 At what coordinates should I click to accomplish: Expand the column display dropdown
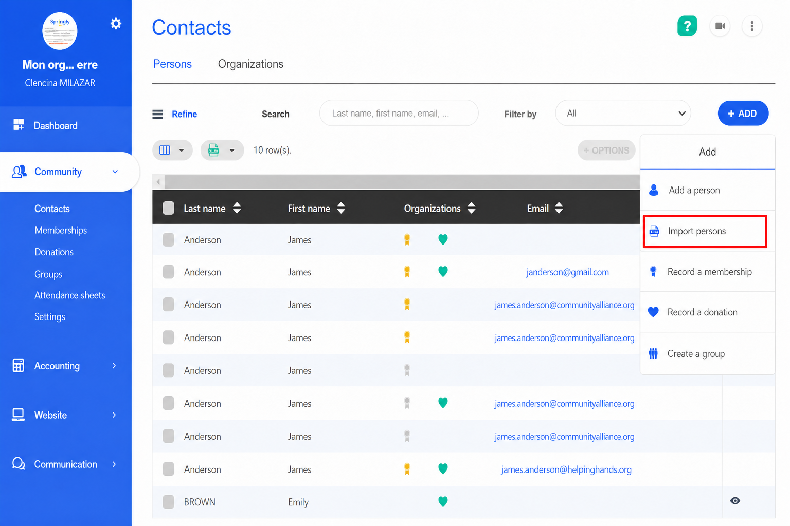click(172, 150)
